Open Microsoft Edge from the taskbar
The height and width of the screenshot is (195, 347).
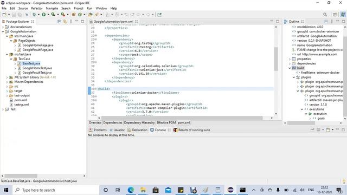[x=131, y=190]
